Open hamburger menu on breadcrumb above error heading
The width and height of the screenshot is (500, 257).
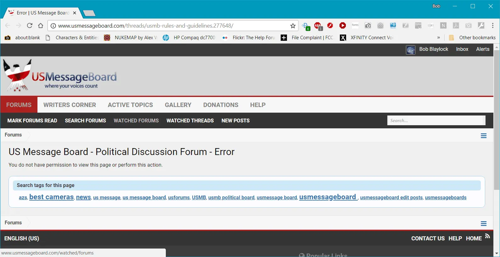pyautogui.click(x=484, y=136)
